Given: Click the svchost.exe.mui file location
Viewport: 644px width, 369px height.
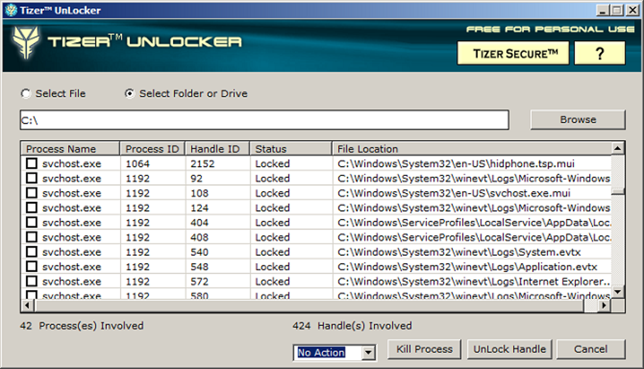Looking at the screenshot, I should (x=454, y=193).
